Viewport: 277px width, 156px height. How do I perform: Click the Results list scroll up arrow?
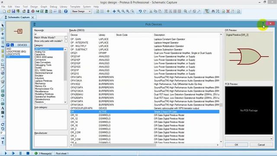coord(221,35)
